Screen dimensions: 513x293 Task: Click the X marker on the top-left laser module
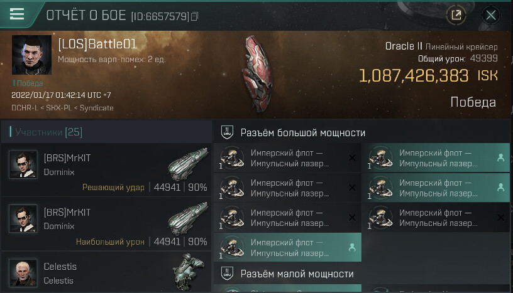pos(352,158)
